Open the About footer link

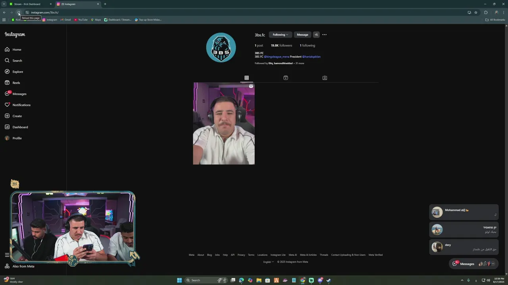(201, 255)
